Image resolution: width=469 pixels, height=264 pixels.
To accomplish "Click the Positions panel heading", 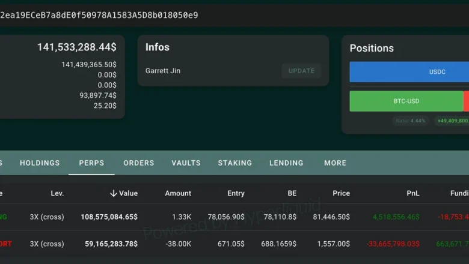I will tap(372, 49).
